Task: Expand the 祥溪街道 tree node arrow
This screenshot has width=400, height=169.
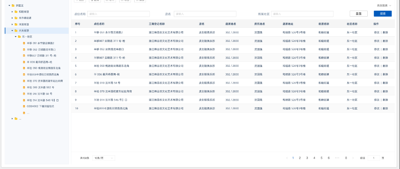Action: pos(12,24)
